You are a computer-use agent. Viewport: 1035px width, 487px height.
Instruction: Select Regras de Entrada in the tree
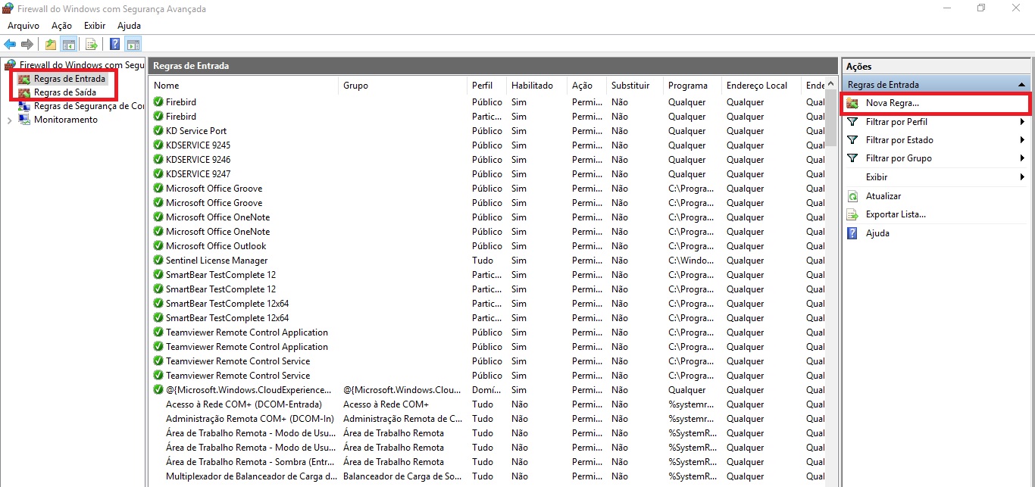coord(70,79)
